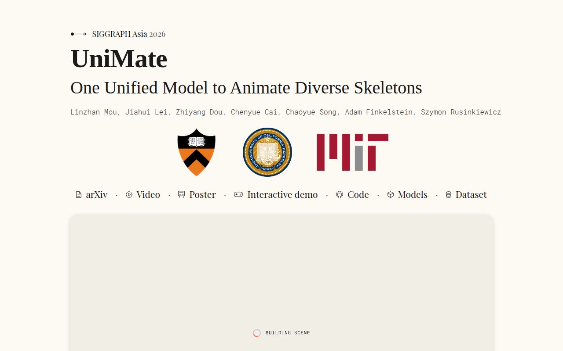Launch the Interactive demo link
563x351 pixels.
tap(276, 195)
